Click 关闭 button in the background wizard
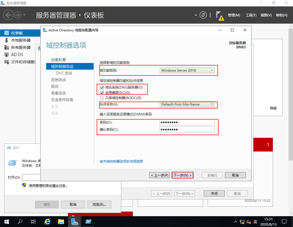This screenshot has height=227, width=293. coord(214,194)
